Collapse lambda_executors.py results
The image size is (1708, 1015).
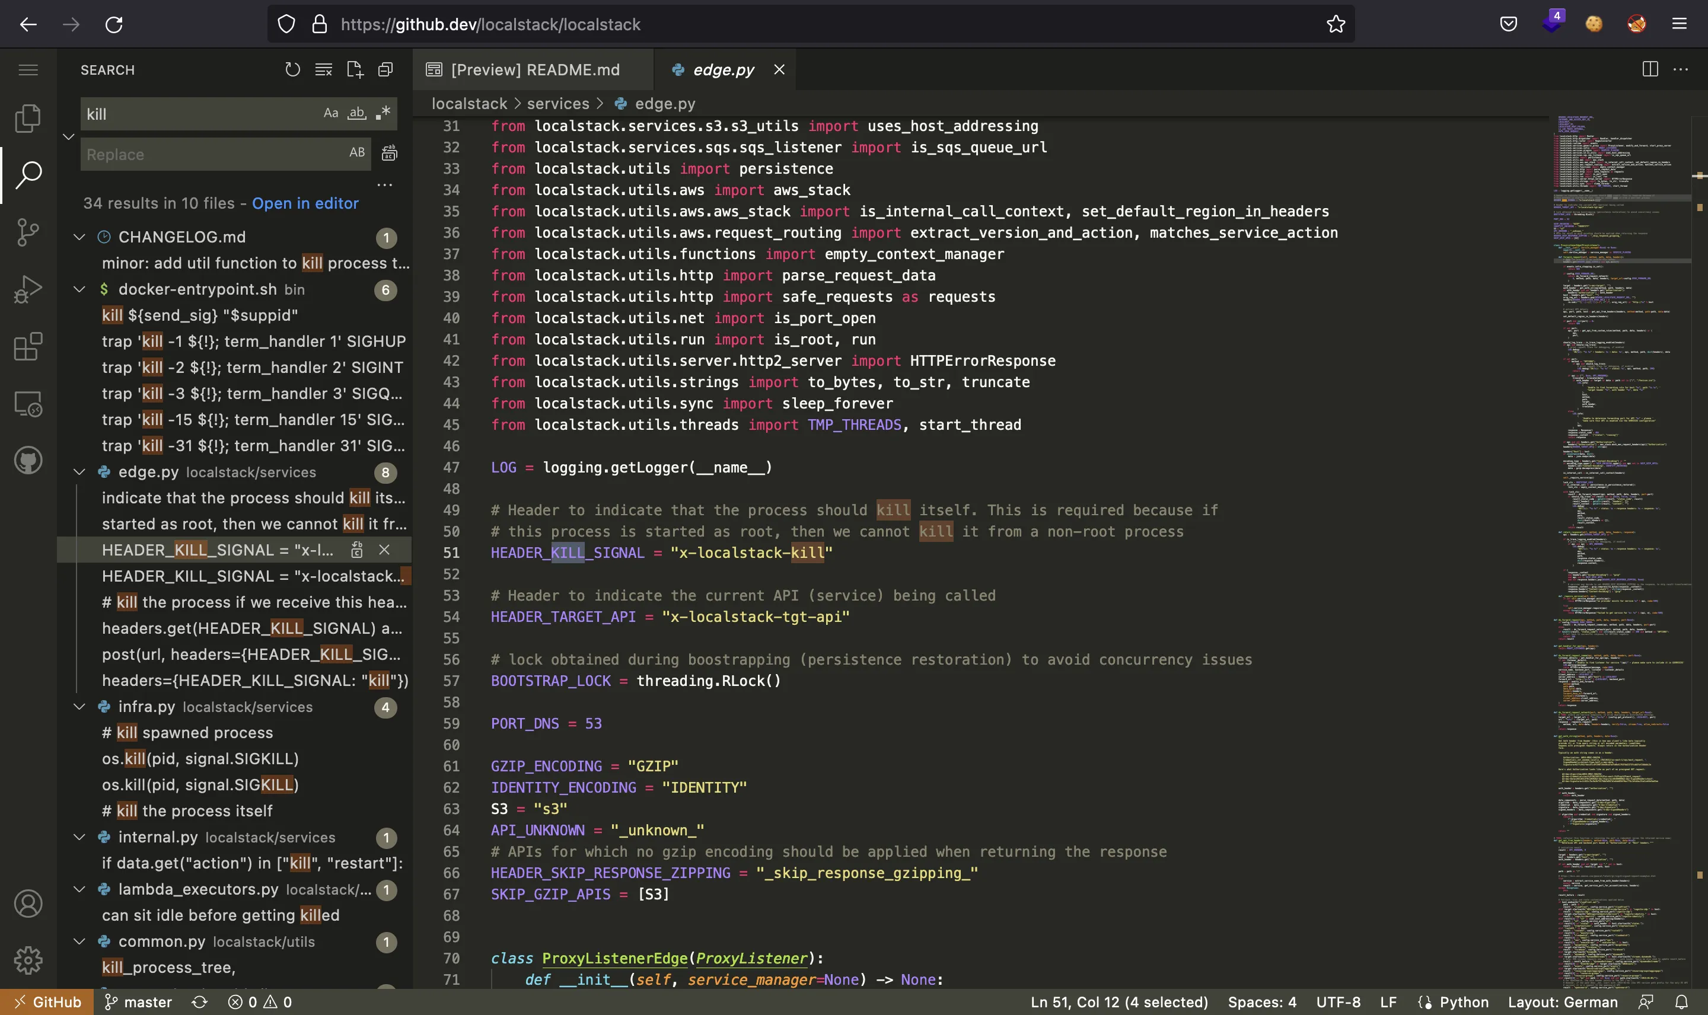[79, 889]
